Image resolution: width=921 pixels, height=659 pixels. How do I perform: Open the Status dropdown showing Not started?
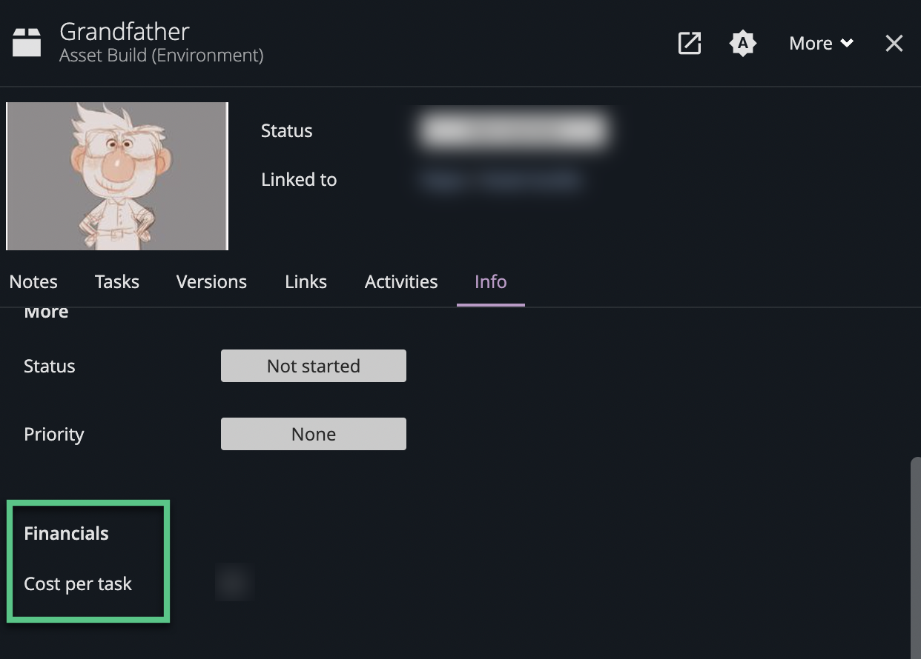(313, 366)
